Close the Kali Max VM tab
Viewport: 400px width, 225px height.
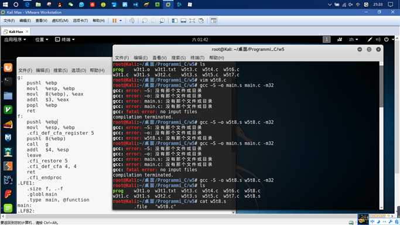coord(27,32)
